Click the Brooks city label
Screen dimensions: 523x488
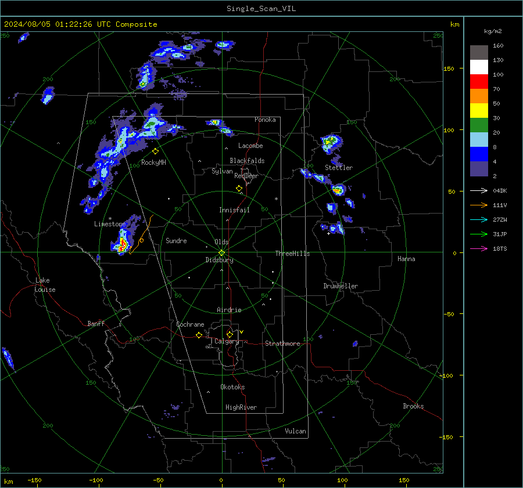[413, 406]
